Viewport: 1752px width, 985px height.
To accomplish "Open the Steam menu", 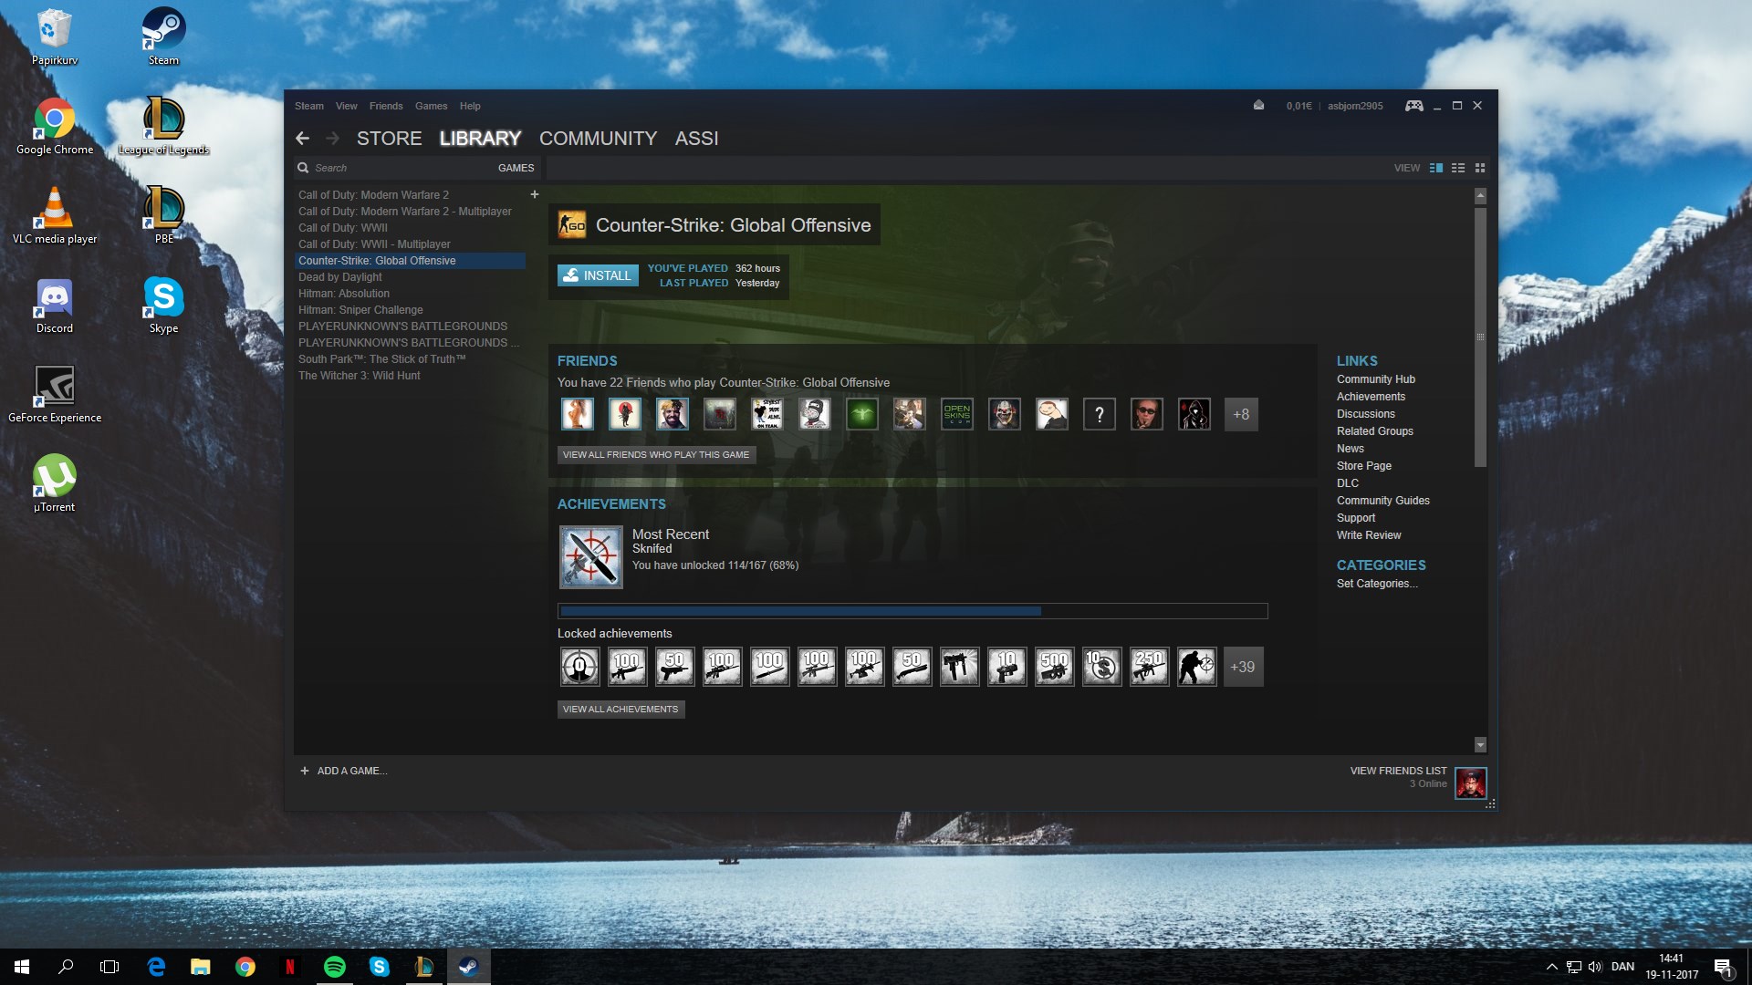I will click(x=309, y=106).
